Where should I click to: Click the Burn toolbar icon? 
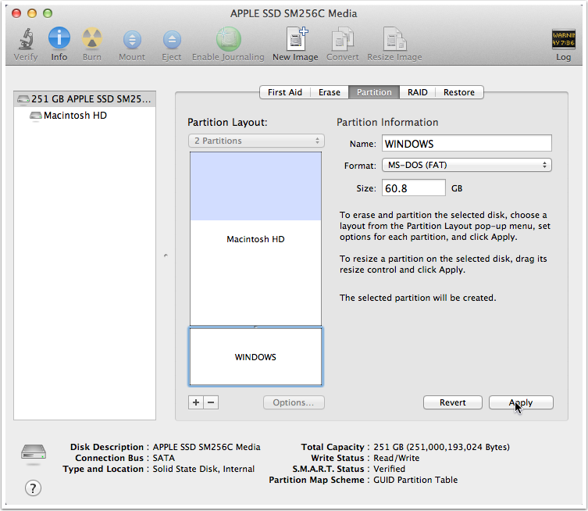point(92,38)
